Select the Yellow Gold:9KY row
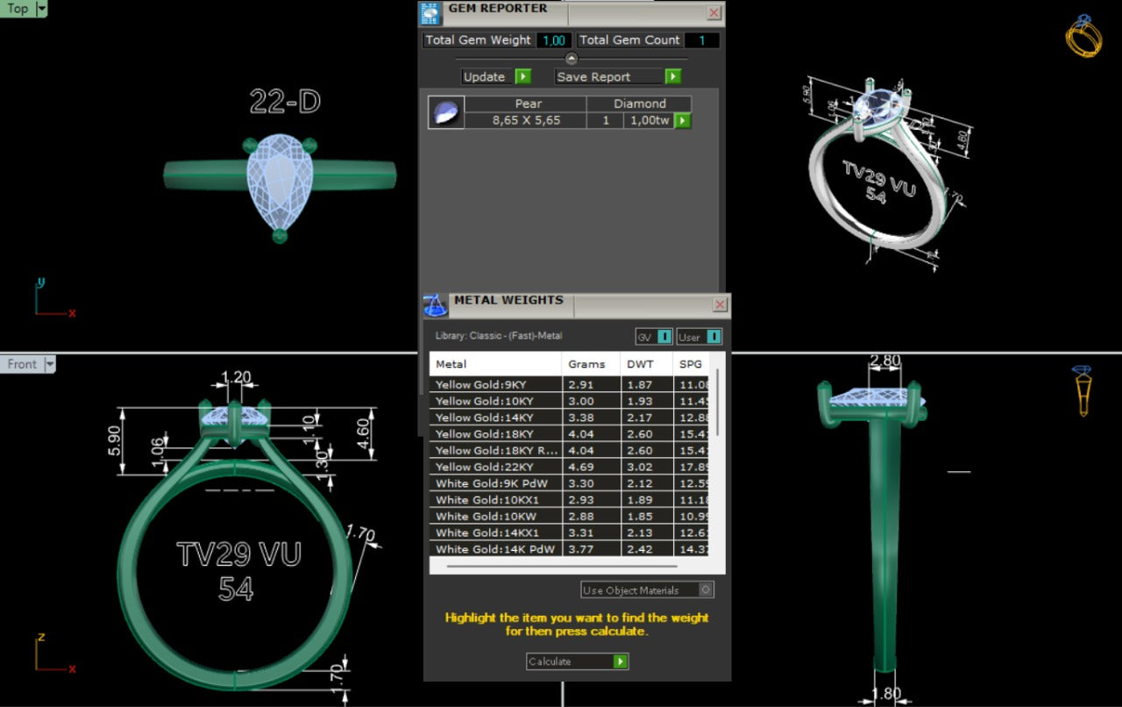1122x707 pixels. (569, 384)
